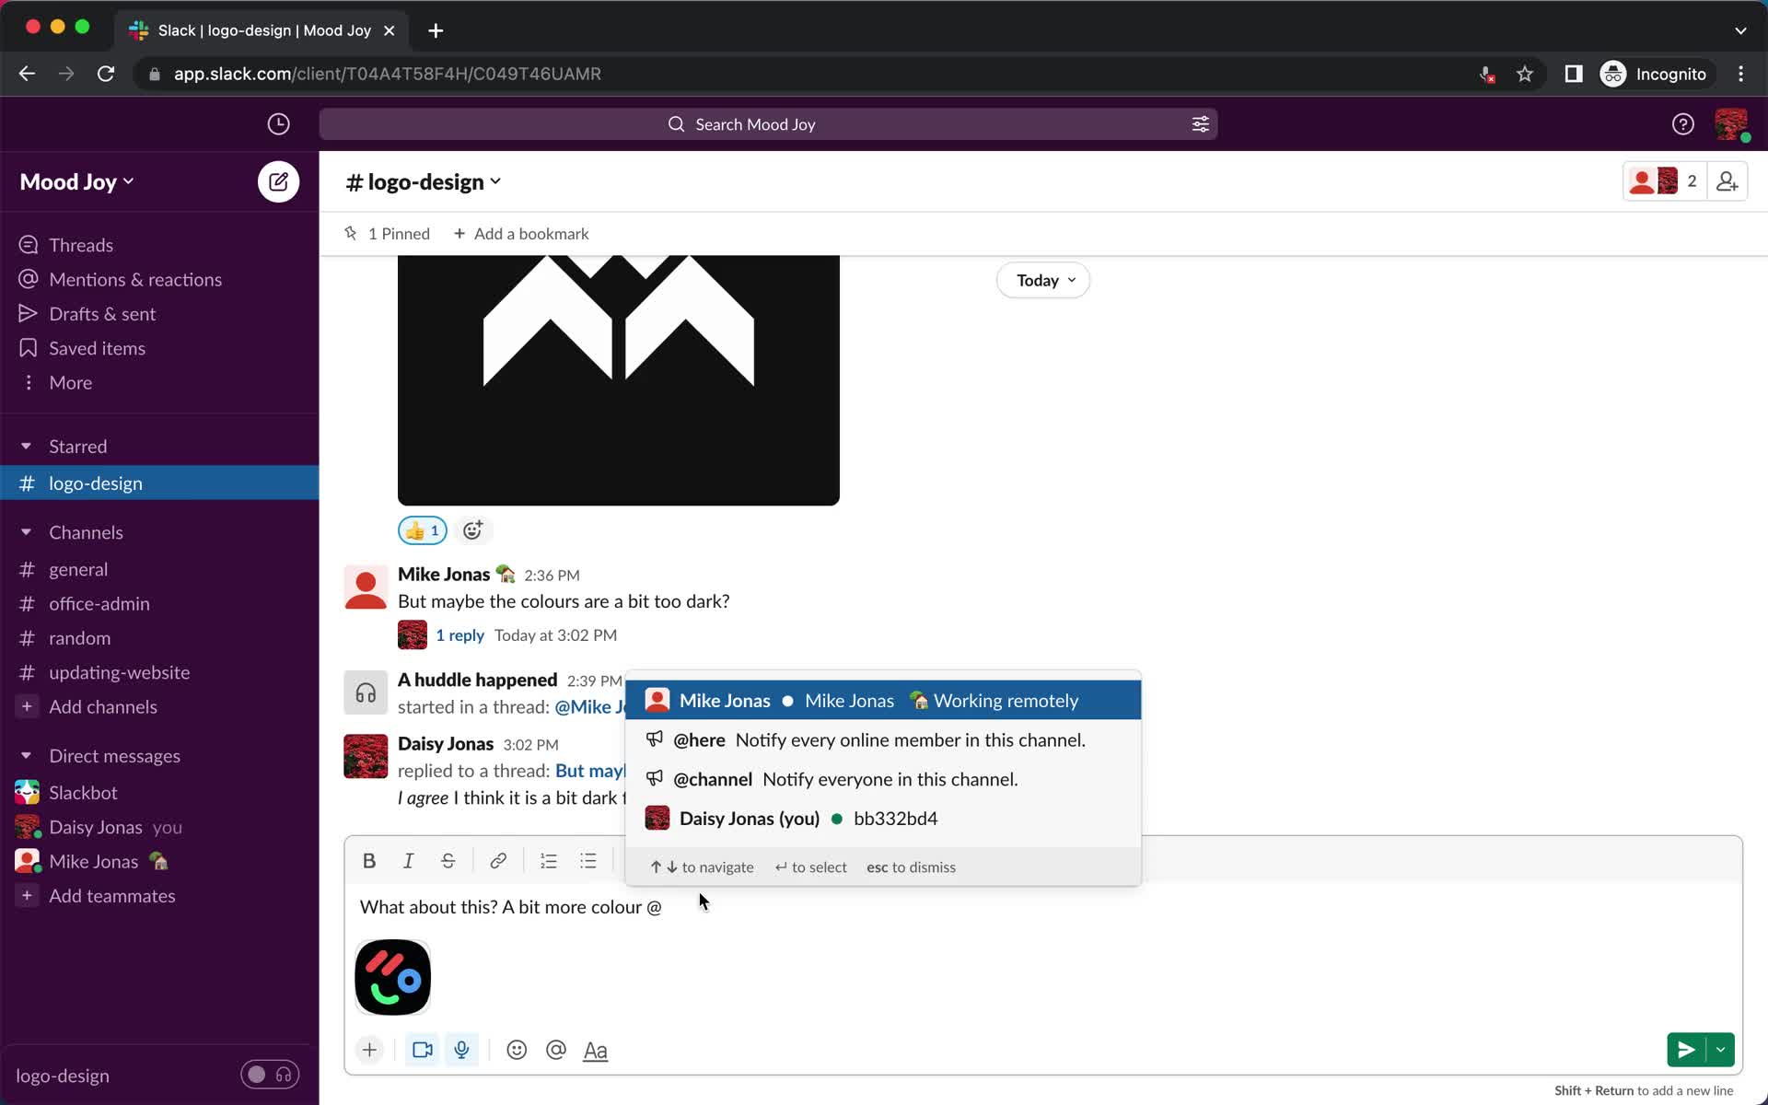1768x1105 pixels.
Task: Open the attachments plus button
Action: click(x=369, y=1050)
